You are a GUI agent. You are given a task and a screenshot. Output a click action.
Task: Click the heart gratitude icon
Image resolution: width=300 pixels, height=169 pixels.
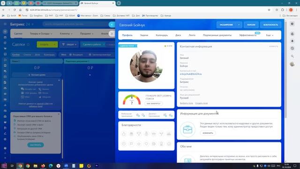[146, 144]
